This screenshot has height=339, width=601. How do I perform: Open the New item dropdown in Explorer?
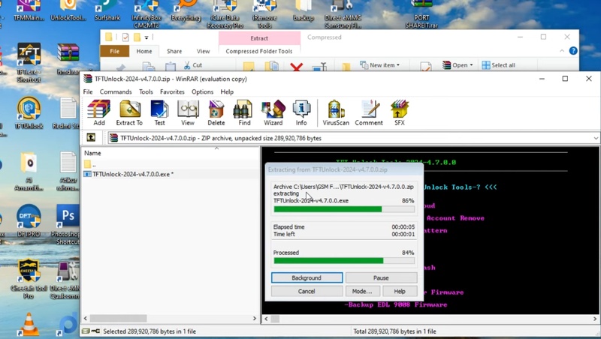point(380,65)
